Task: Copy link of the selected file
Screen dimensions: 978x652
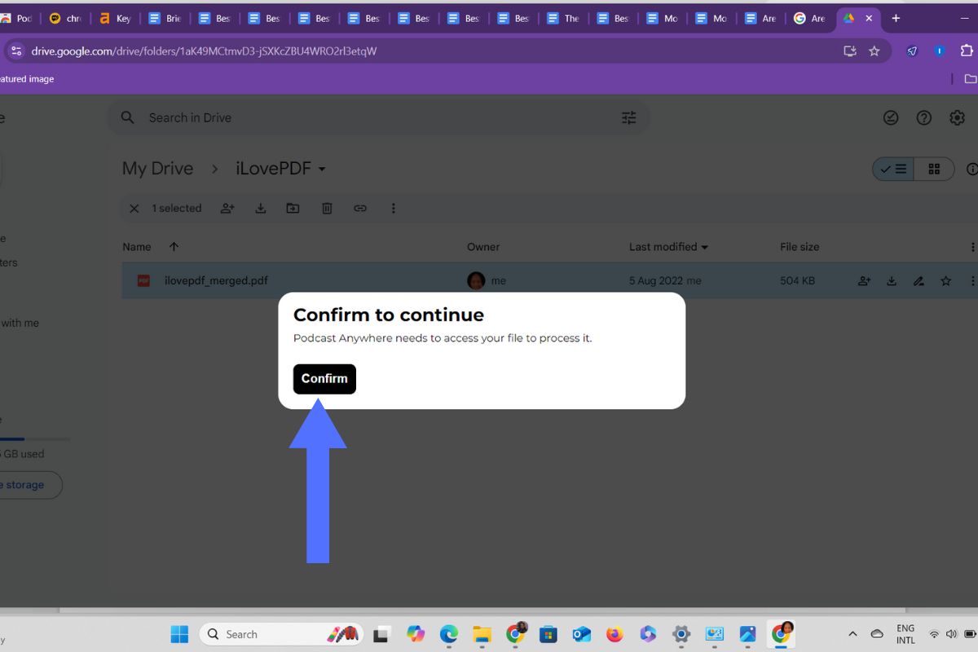Action: click(360, 209)
